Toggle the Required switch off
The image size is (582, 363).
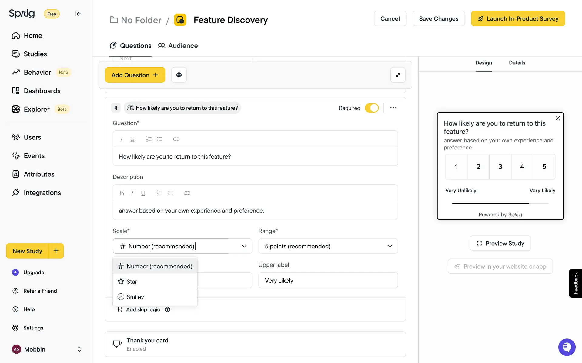[372, 108]
